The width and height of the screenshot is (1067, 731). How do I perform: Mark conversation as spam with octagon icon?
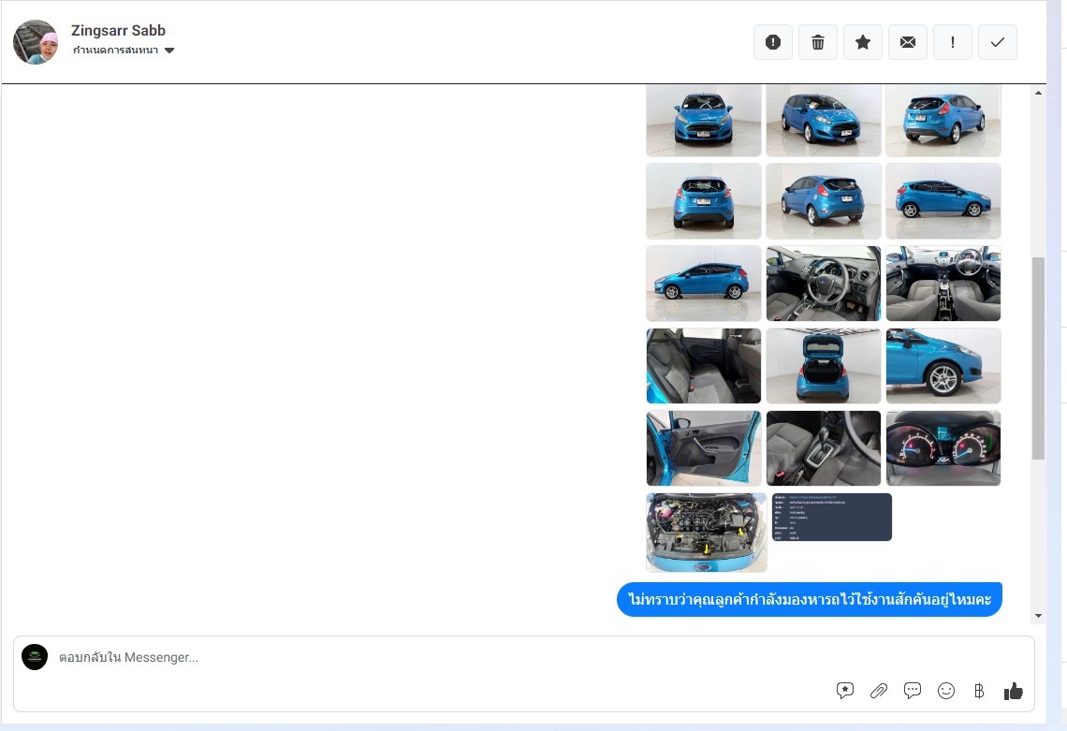click(773, 42)
